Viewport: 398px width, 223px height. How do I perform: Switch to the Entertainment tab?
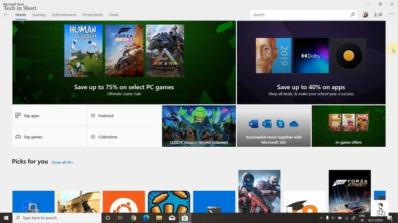pyautogui.click(x=64, y=15)
